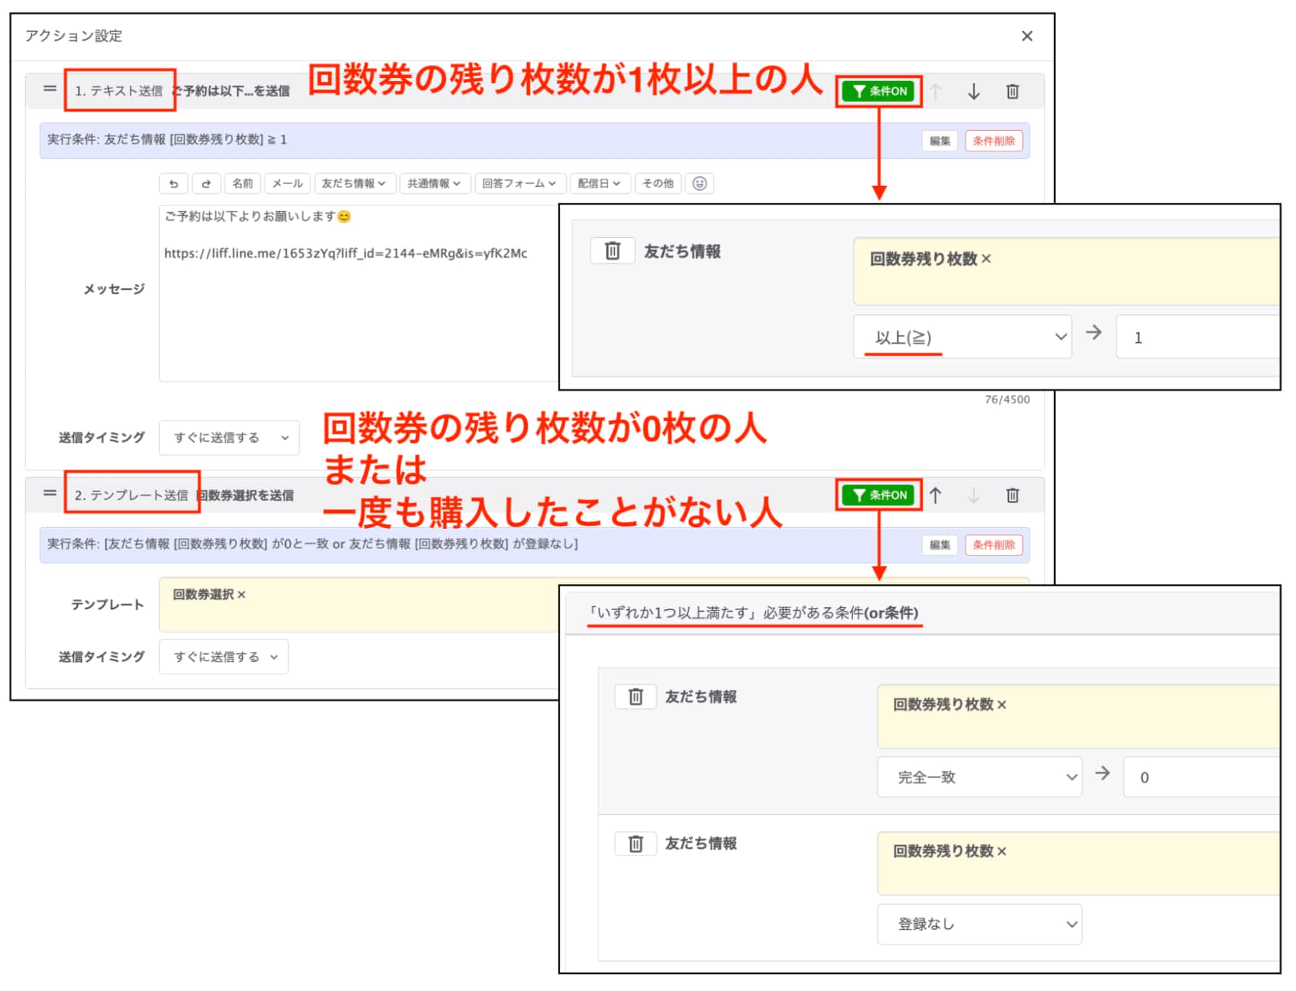Open the 回答フォーム menu
The height and width of the screenshot is (991, 1296).
[x=519, y=183]
